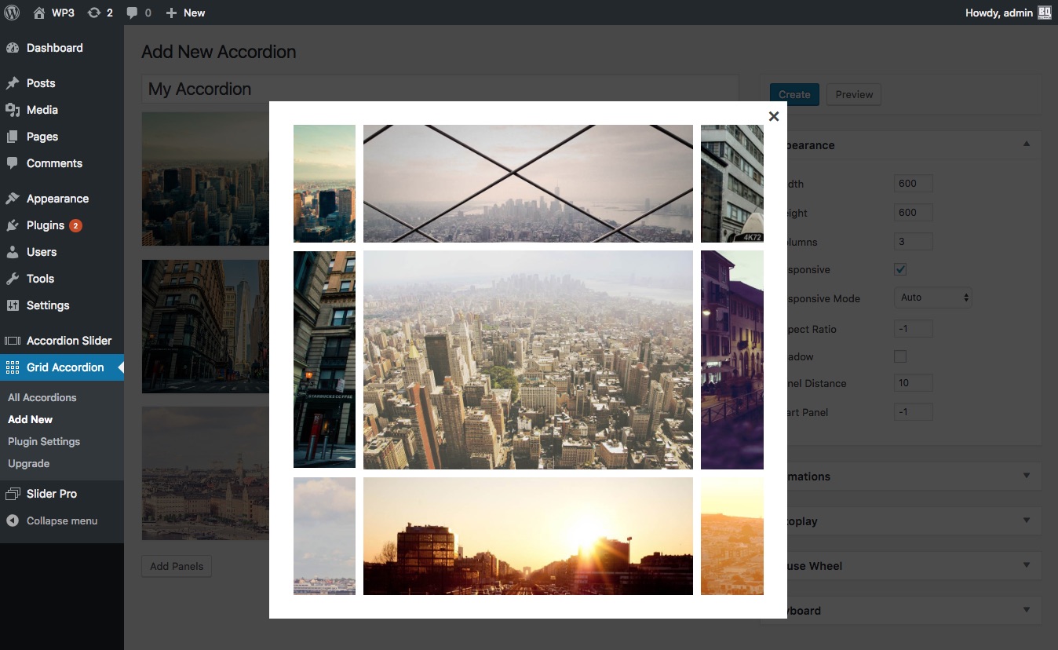Select the purple night street panel
This screenshot has width=1058, height=650.
tap(732, 360)
